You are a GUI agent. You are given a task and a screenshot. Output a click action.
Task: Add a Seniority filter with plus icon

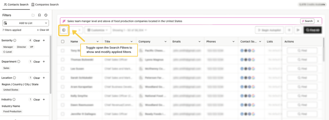point(44,40)
